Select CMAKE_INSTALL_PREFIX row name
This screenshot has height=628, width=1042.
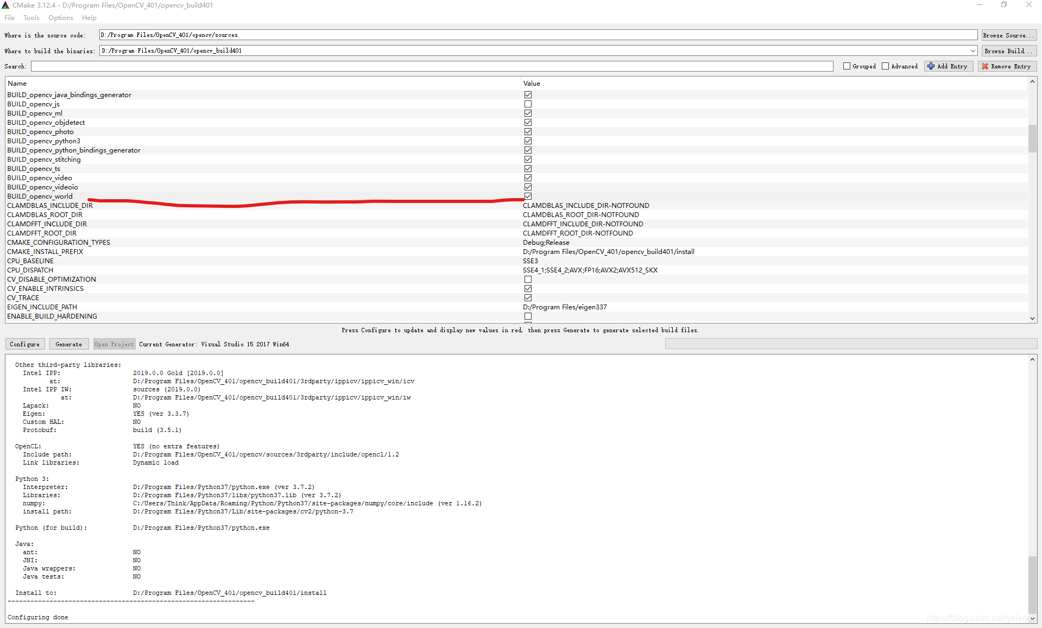click(45, 252)
